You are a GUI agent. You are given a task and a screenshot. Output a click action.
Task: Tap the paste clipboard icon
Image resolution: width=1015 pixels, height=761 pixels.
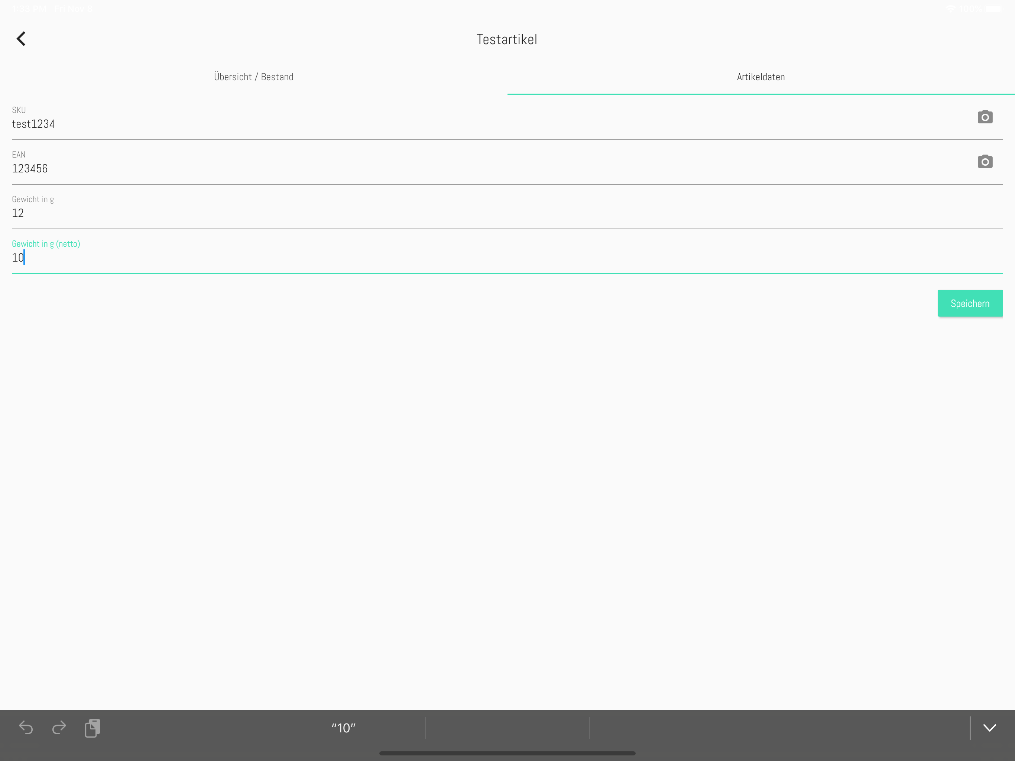click(x=93, y=728)
